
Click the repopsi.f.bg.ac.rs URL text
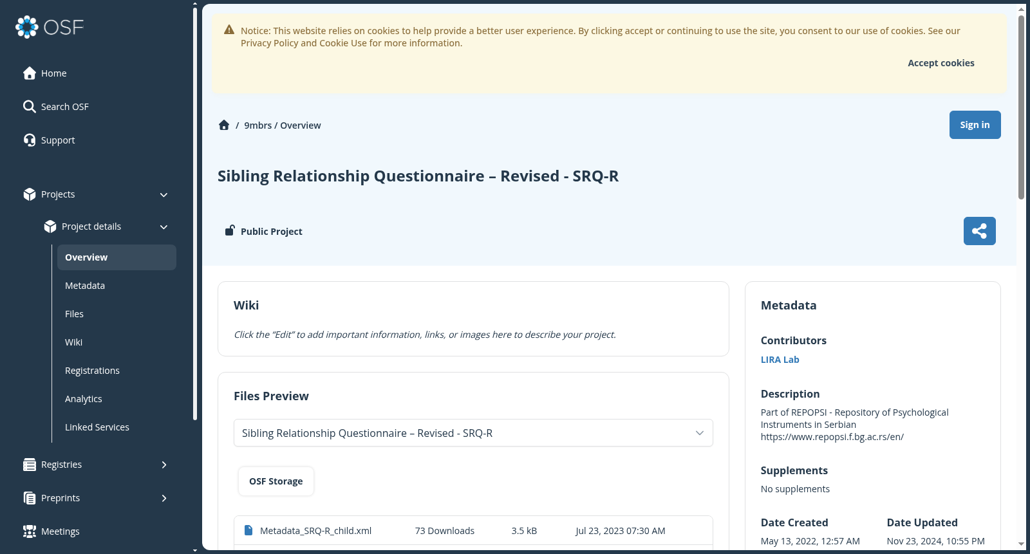[832, 437]
